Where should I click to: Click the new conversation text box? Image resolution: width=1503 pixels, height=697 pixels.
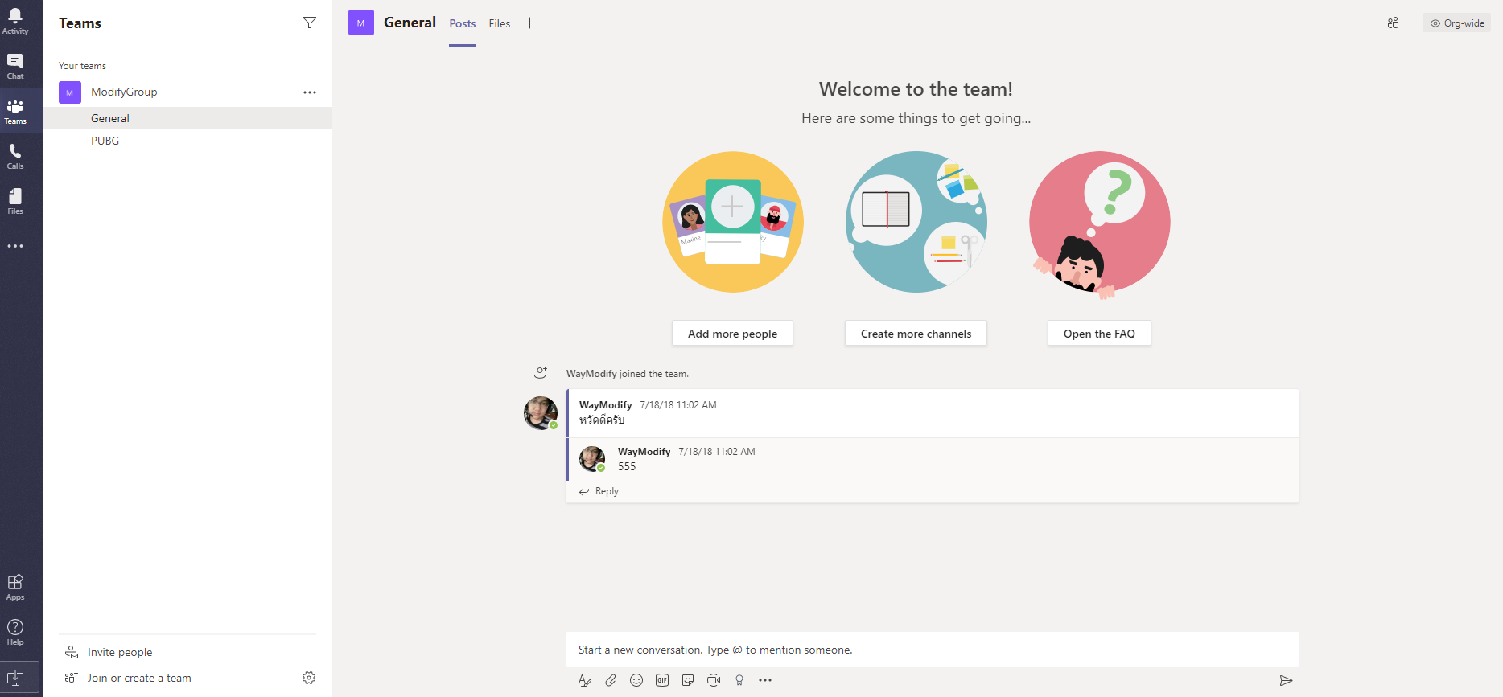933,650
